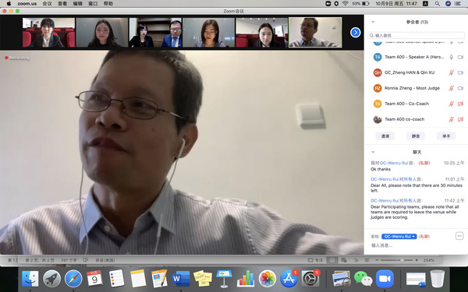Click the participant search field
The height and width of the screenshot is (292, 468).
point(416,35)
